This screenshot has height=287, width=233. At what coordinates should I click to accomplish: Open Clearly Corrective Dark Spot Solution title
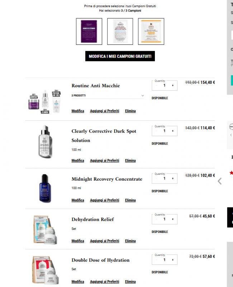pyautogui.click(x=104, y=136)
